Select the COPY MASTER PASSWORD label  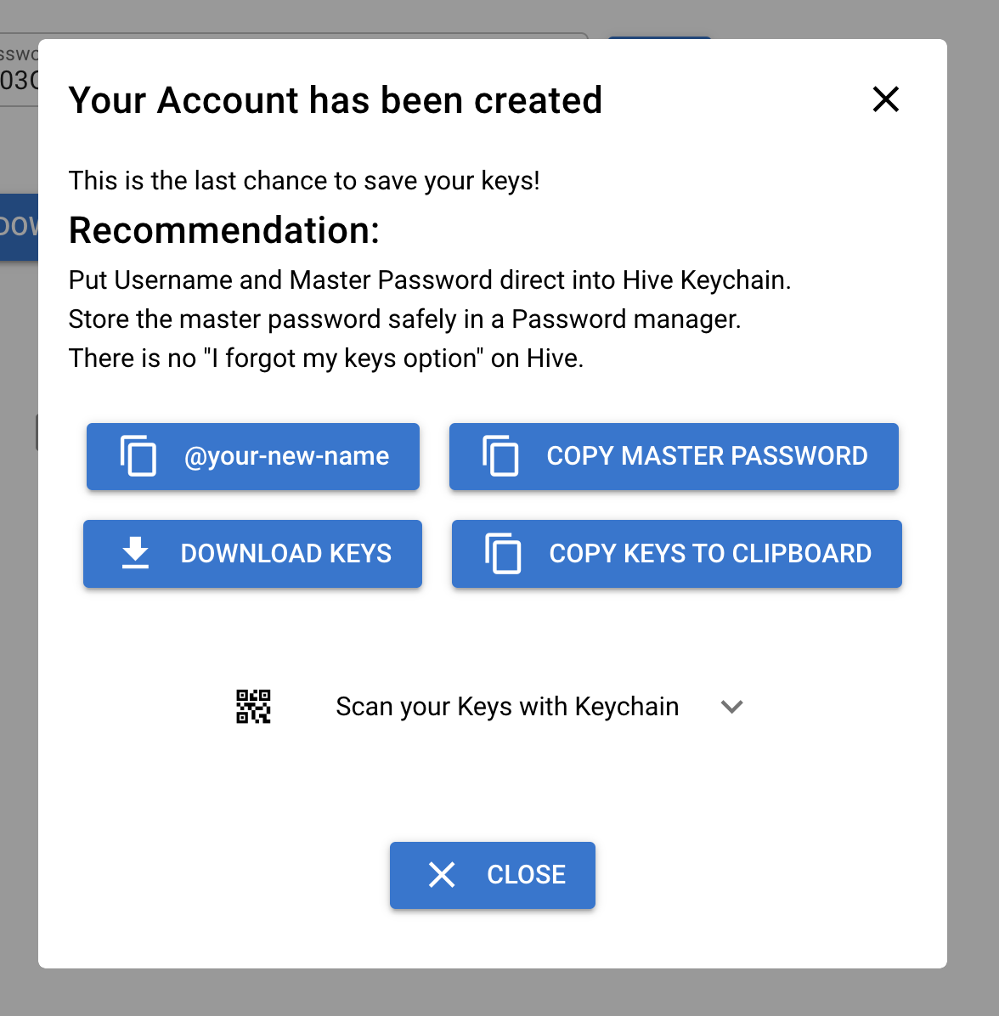(x=707, y=456)
